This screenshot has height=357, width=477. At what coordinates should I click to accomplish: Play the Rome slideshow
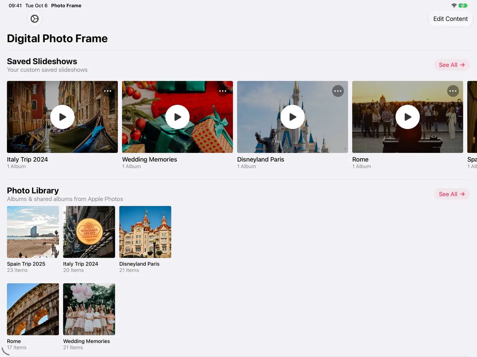[408, 117]
